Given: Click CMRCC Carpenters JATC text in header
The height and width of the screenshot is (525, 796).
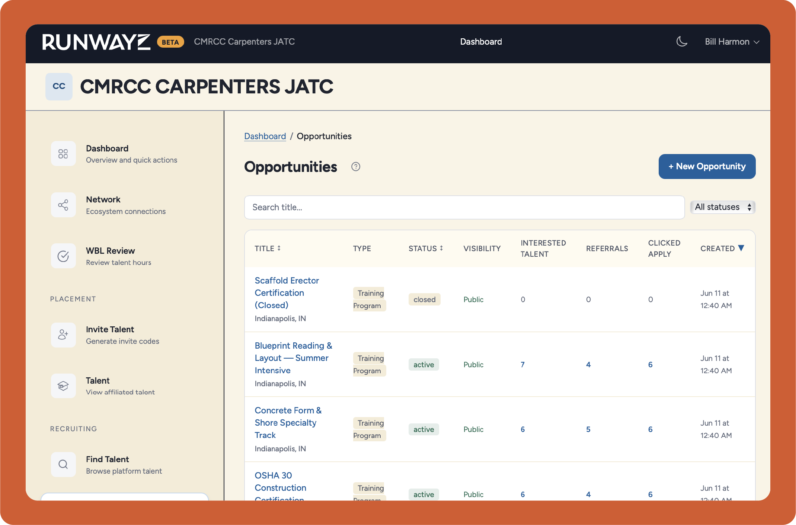Looking at the screenshot, I should coord(244,42).
